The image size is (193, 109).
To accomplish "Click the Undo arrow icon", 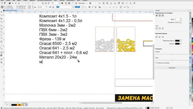I will pyautogui.click(x=33, y=3).
